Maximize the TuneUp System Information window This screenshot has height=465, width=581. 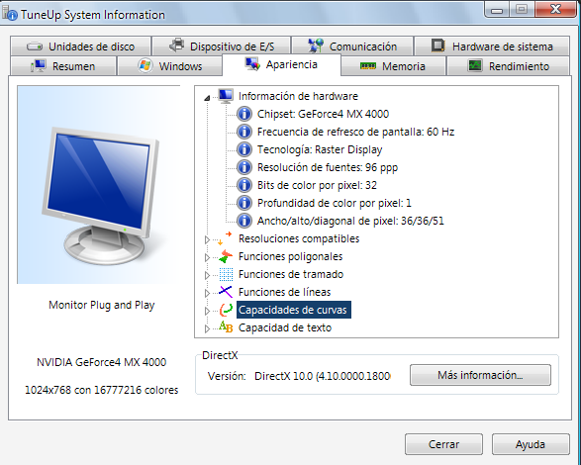[522, 9]
